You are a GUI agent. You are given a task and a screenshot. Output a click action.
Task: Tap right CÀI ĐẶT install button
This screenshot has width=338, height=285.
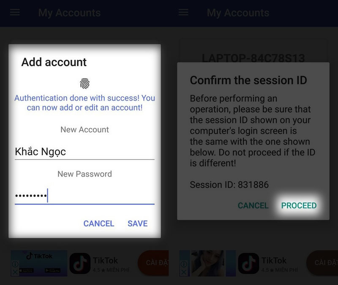[322, 263]
